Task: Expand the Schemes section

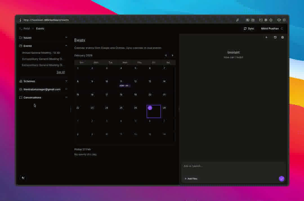Action: tap(66, 81)
